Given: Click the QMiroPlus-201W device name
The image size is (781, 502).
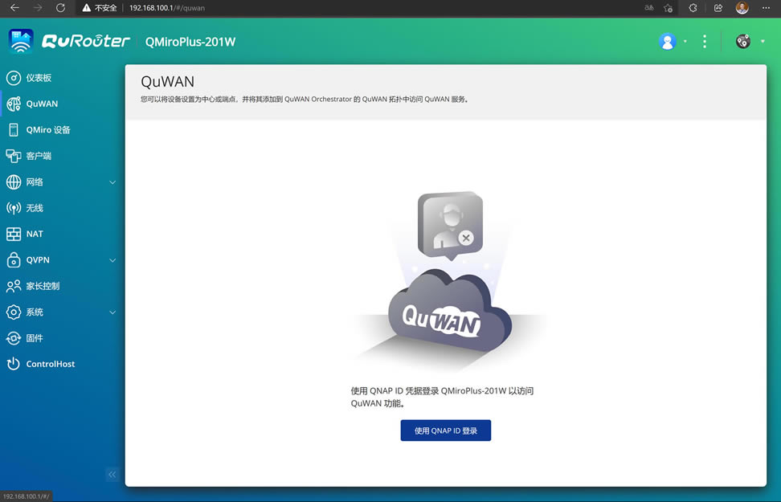Looking at the screenshot, I should pos(190,42).
